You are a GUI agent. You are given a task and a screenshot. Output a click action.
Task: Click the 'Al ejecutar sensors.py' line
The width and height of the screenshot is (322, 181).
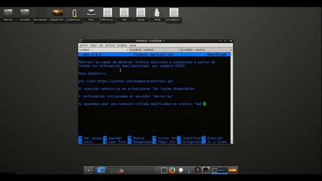coord(136,88)
